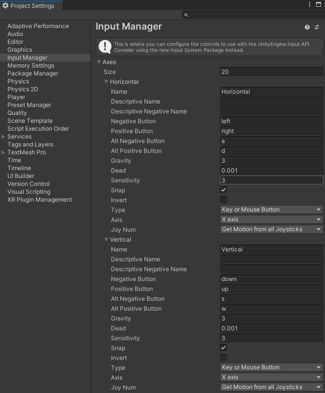Viewport: 325px width, 393px height.
Task: Click the Vertical Name field
Action: 271,250
